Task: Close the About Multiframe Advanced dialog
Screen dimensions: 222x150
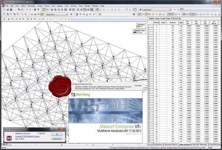Action: coord(62,129)
